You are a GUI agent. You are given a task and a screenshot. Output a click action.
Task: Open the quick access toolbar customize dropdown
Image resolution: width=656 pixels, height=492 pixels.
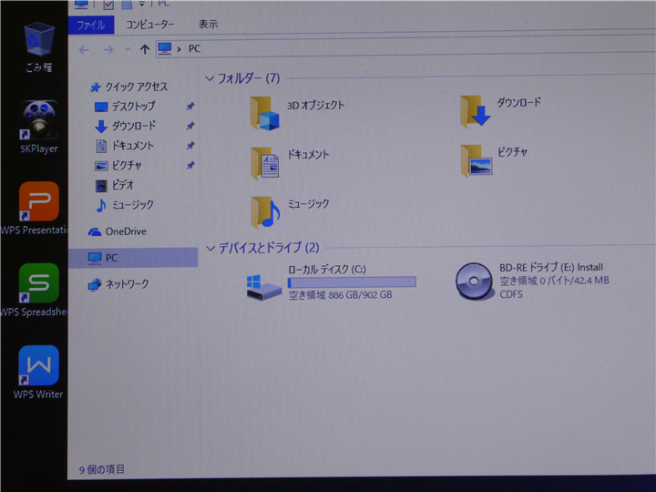(142, 4)
